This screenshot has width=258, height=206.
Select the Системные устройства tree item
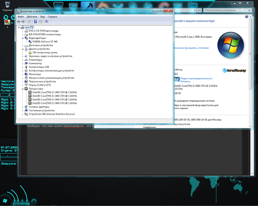42,110
